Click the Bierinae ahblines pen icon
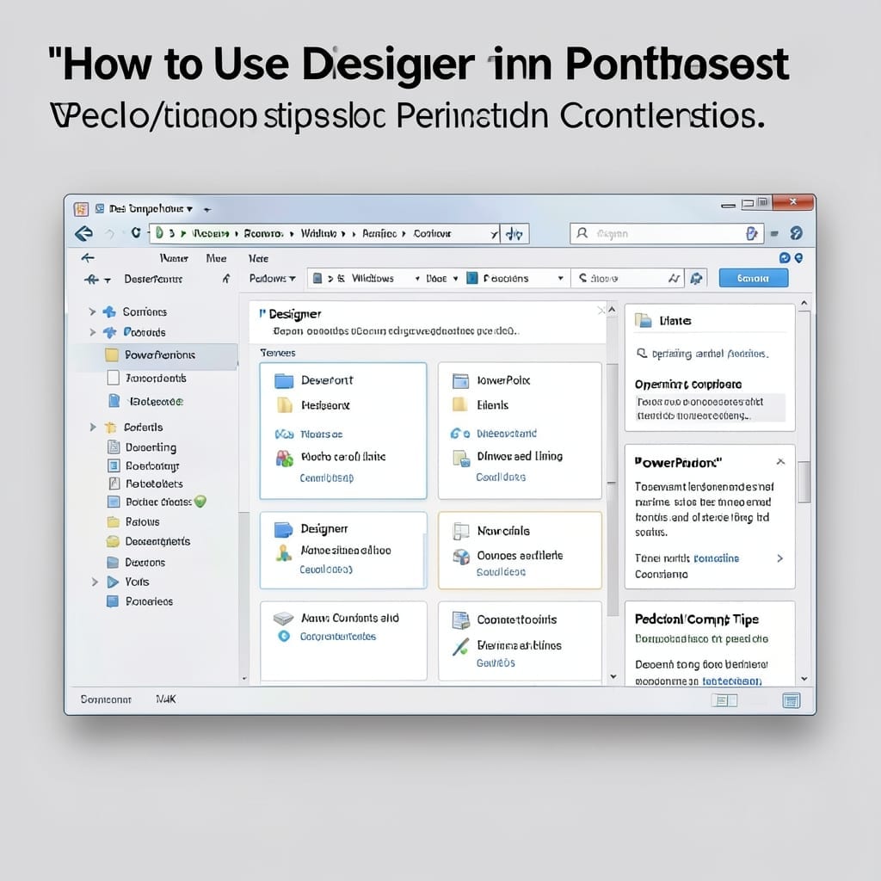The image size is (881, 881). 461,646
